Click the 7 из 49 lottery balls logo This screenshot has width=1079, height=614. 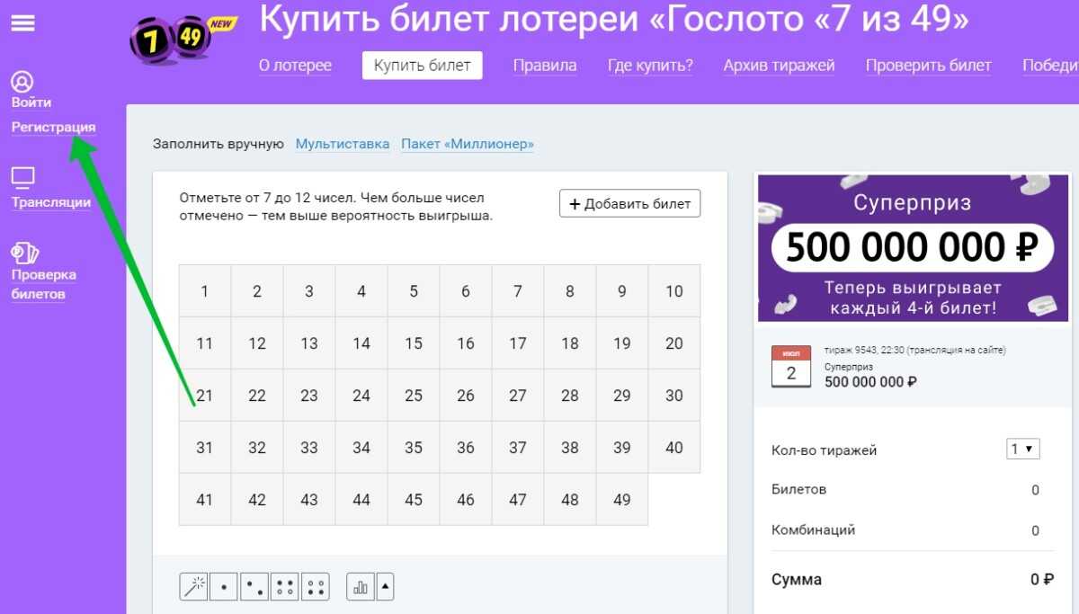click(x=184, y=41)
